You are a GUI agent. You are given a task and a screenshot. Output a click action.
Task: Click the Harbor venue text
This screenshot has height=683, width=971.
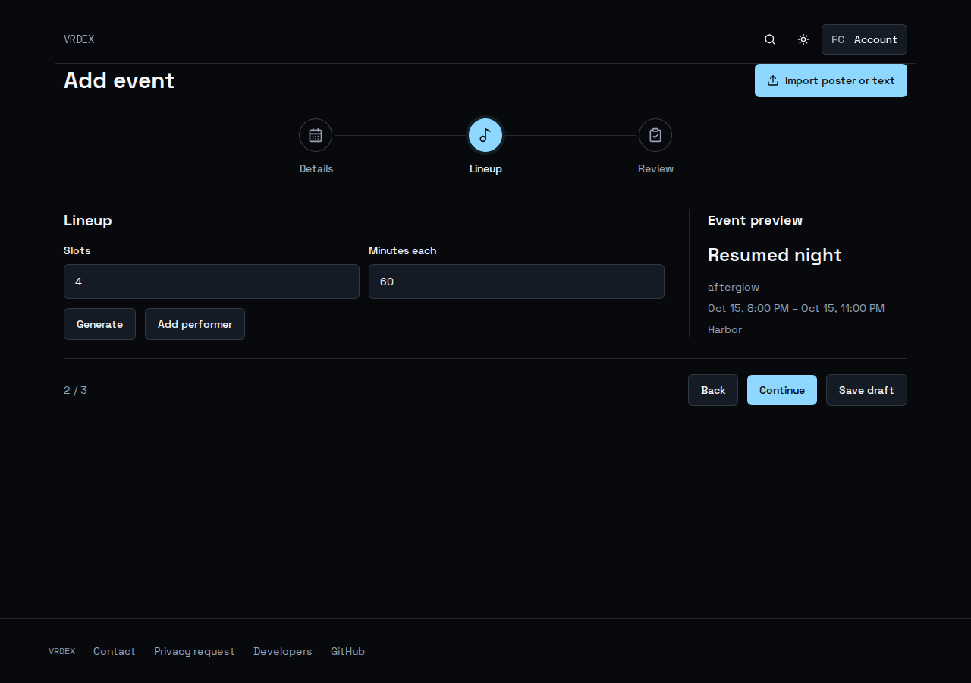coord(724,329)
